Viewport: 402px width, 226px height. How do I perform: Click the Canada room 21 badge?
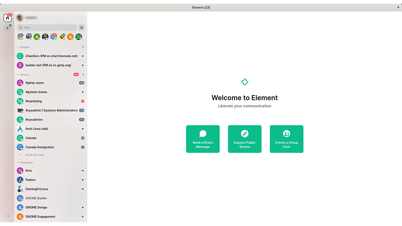tap(83, 138)
